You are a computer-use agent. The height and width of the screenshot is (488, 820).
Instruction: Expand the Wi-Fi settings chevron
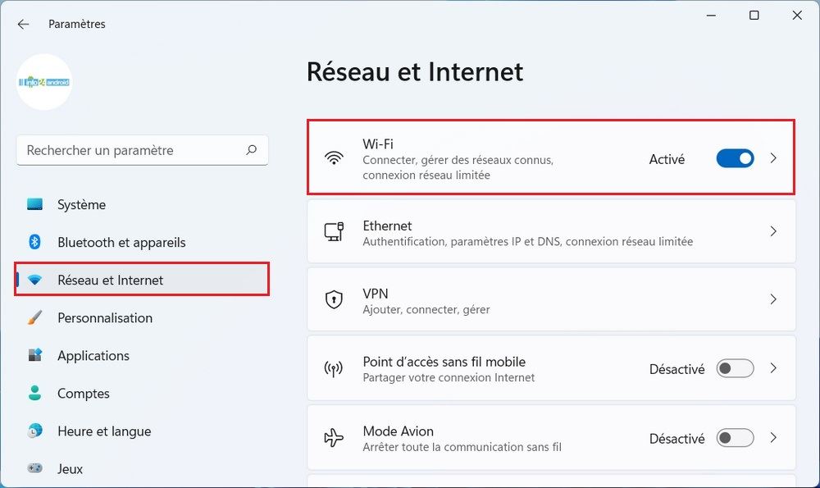coord(772,158)
